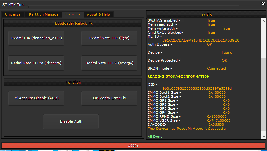Click Mi Account Disable (ADB) button

(36, 98)
